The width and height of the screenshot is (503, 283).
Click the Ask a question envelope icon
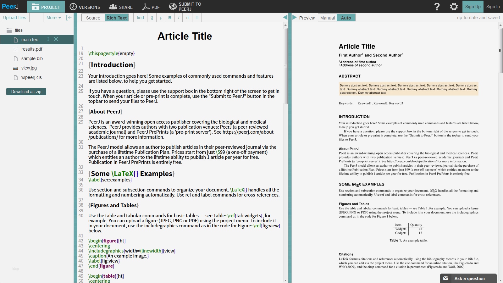click(446, 278)
